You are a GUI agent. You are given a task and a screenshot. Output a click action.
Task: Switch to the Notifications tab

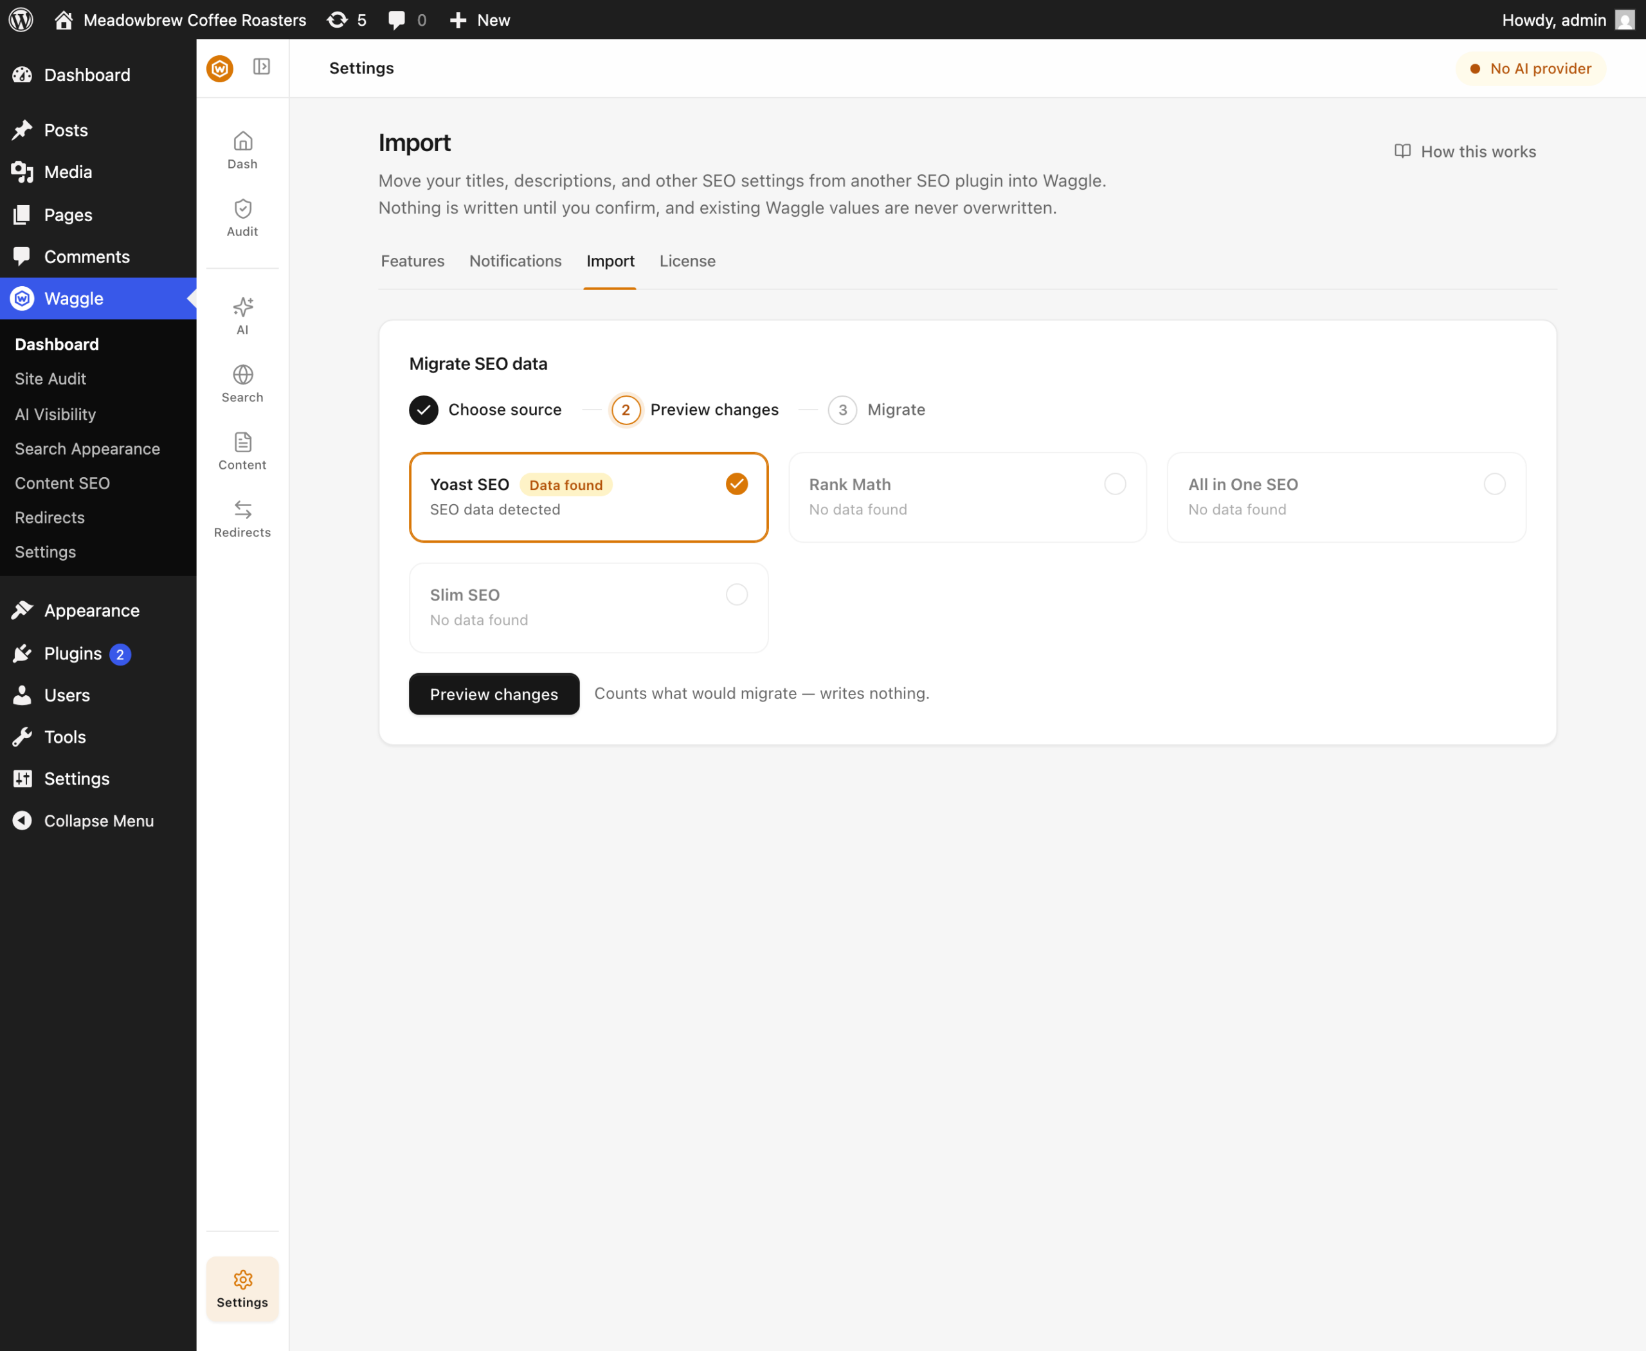pos(515,262)
